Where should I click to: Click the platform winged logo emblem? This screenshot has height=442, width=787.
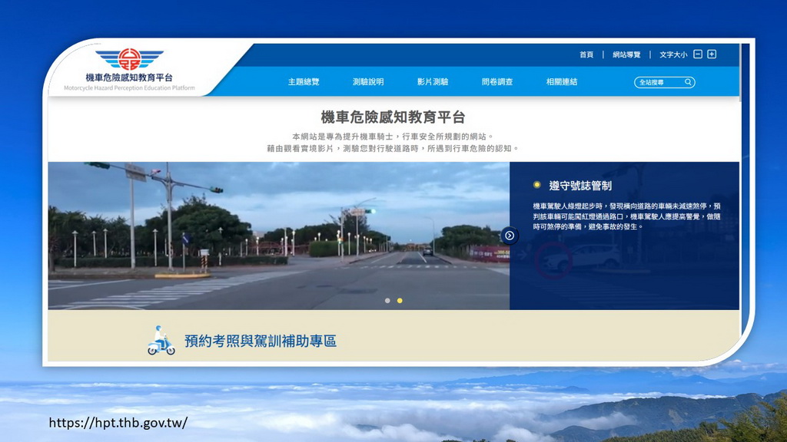129,58
